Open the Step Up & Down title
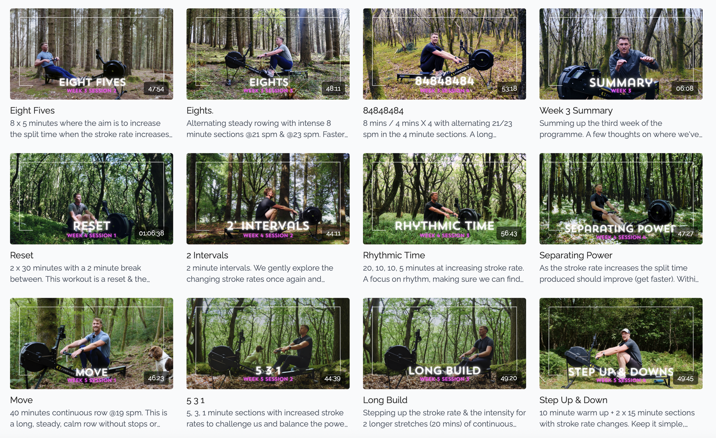 [573, 400]
